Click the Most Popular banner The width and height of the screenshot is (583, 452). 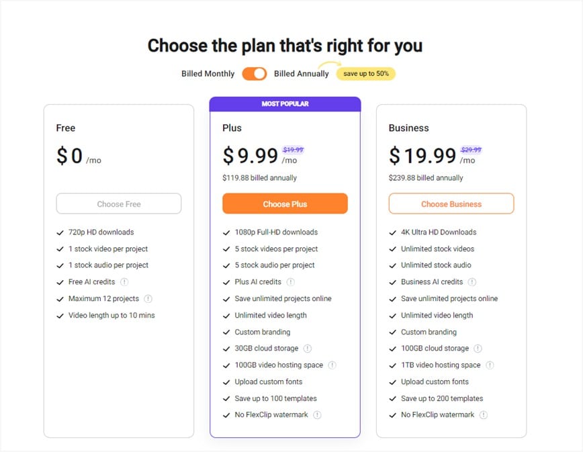(x=285, y=104)
